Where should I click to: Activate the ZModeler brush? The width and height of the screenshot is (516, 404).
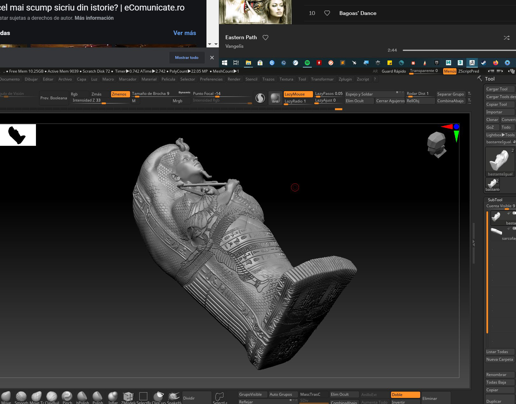pyautogui.click(x=128, y=397)
